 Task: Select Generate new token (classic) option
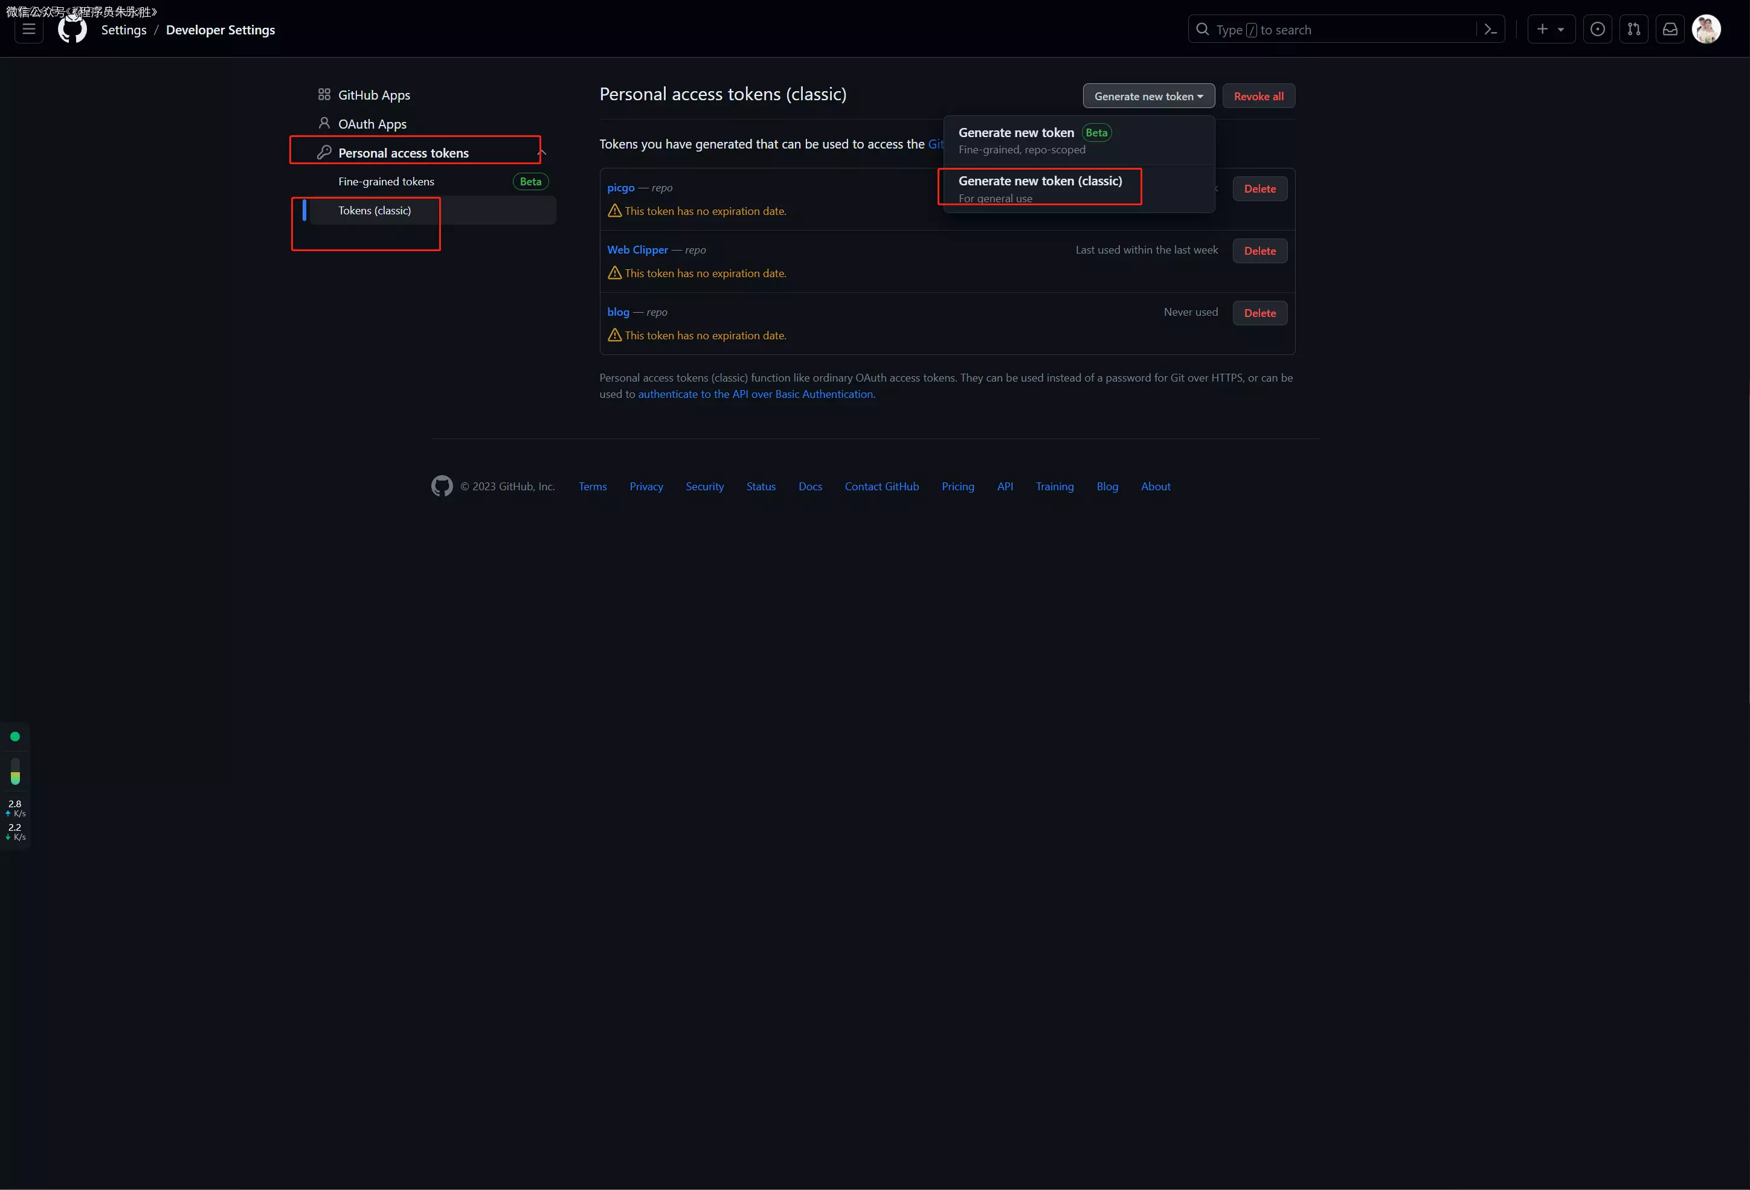click(1039, 187)
